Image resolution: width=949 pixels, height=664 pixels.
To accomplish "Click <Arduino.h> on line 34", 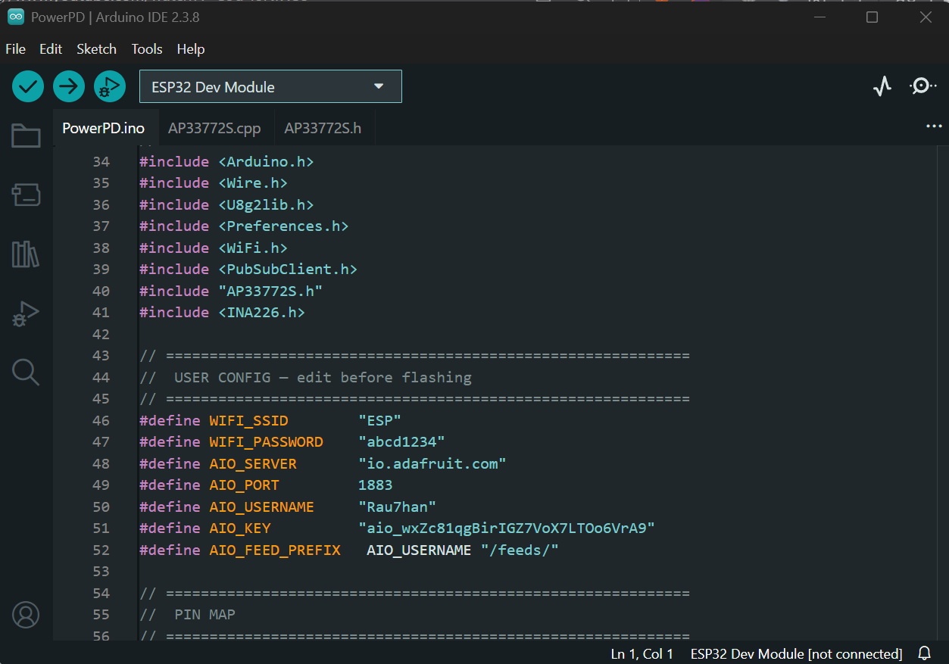I will pyautogui.click(x=266, y=161).
